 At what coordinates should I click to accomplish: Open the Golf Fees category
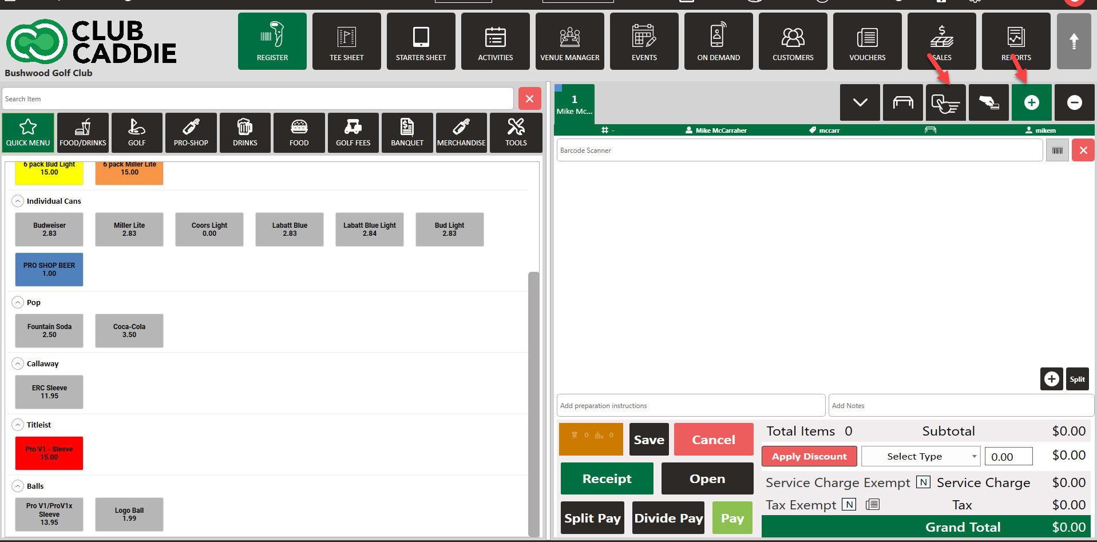[x=353, y=133]
